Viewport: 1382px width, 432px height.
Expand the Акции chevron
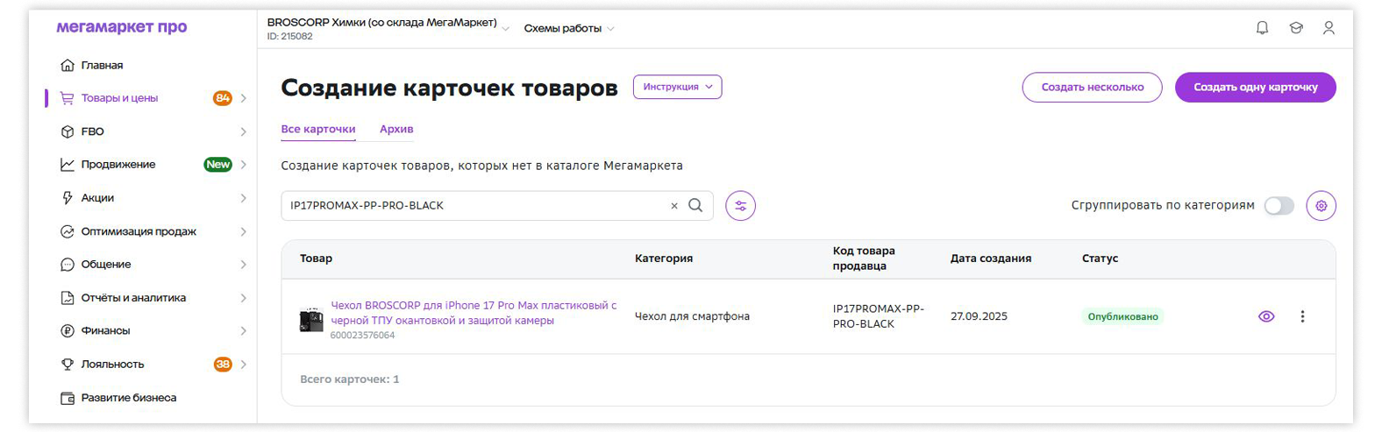pyautogui.click(x=243, y=198)
